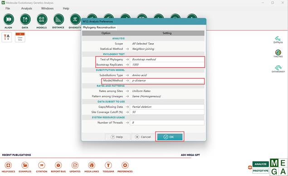Viewport: 288px width, 176px height.
Task: Launch the Datamonkey icon
Action: pyautogui.click(x=278, y=68)
